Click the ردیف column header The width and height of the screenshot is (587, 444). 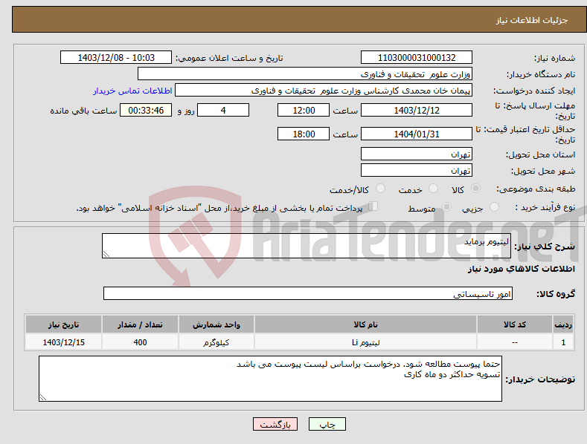[563, 324]
